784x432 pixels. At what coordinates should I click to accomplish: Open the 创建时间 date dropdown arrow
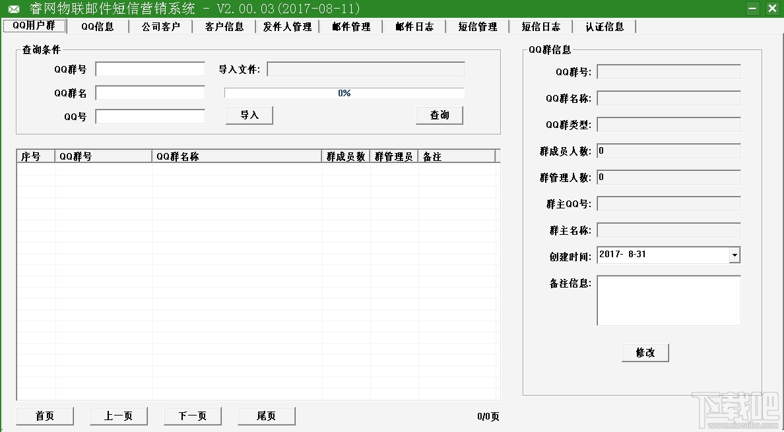click(x=734, y=255)
